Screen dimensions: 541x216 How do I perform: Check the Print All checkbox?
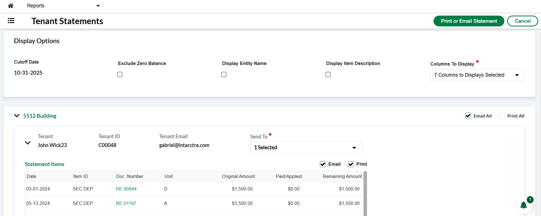pyautogui.click(x=502, y=116)
